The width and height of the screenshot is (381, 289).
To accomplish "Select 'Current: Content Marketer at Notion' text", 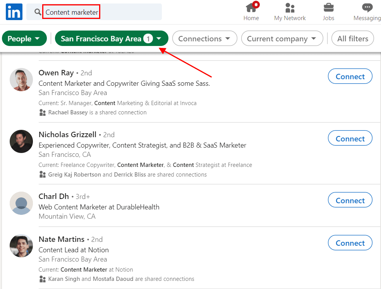I will tap(86, 270).
